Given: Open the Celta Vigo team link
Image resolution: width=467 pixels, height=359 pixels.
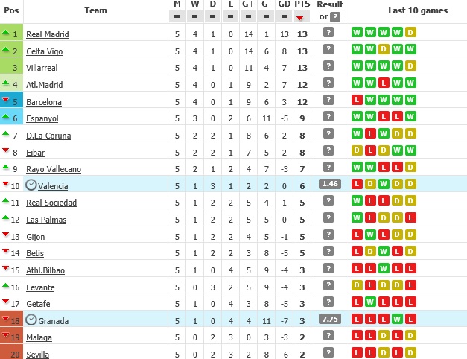Looking at the screenshot, I should click(x=44, y=51).
